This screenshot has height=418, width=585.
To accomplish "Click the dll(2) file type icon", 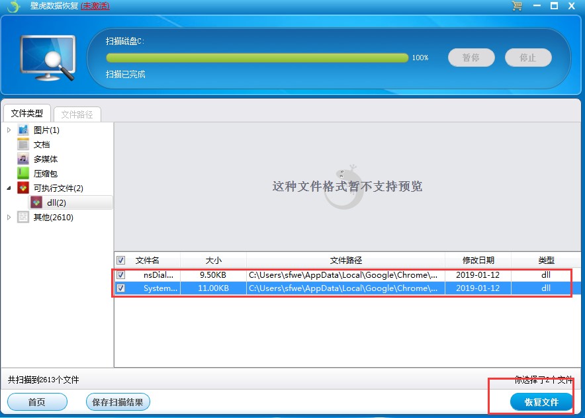I will [36, 202].
